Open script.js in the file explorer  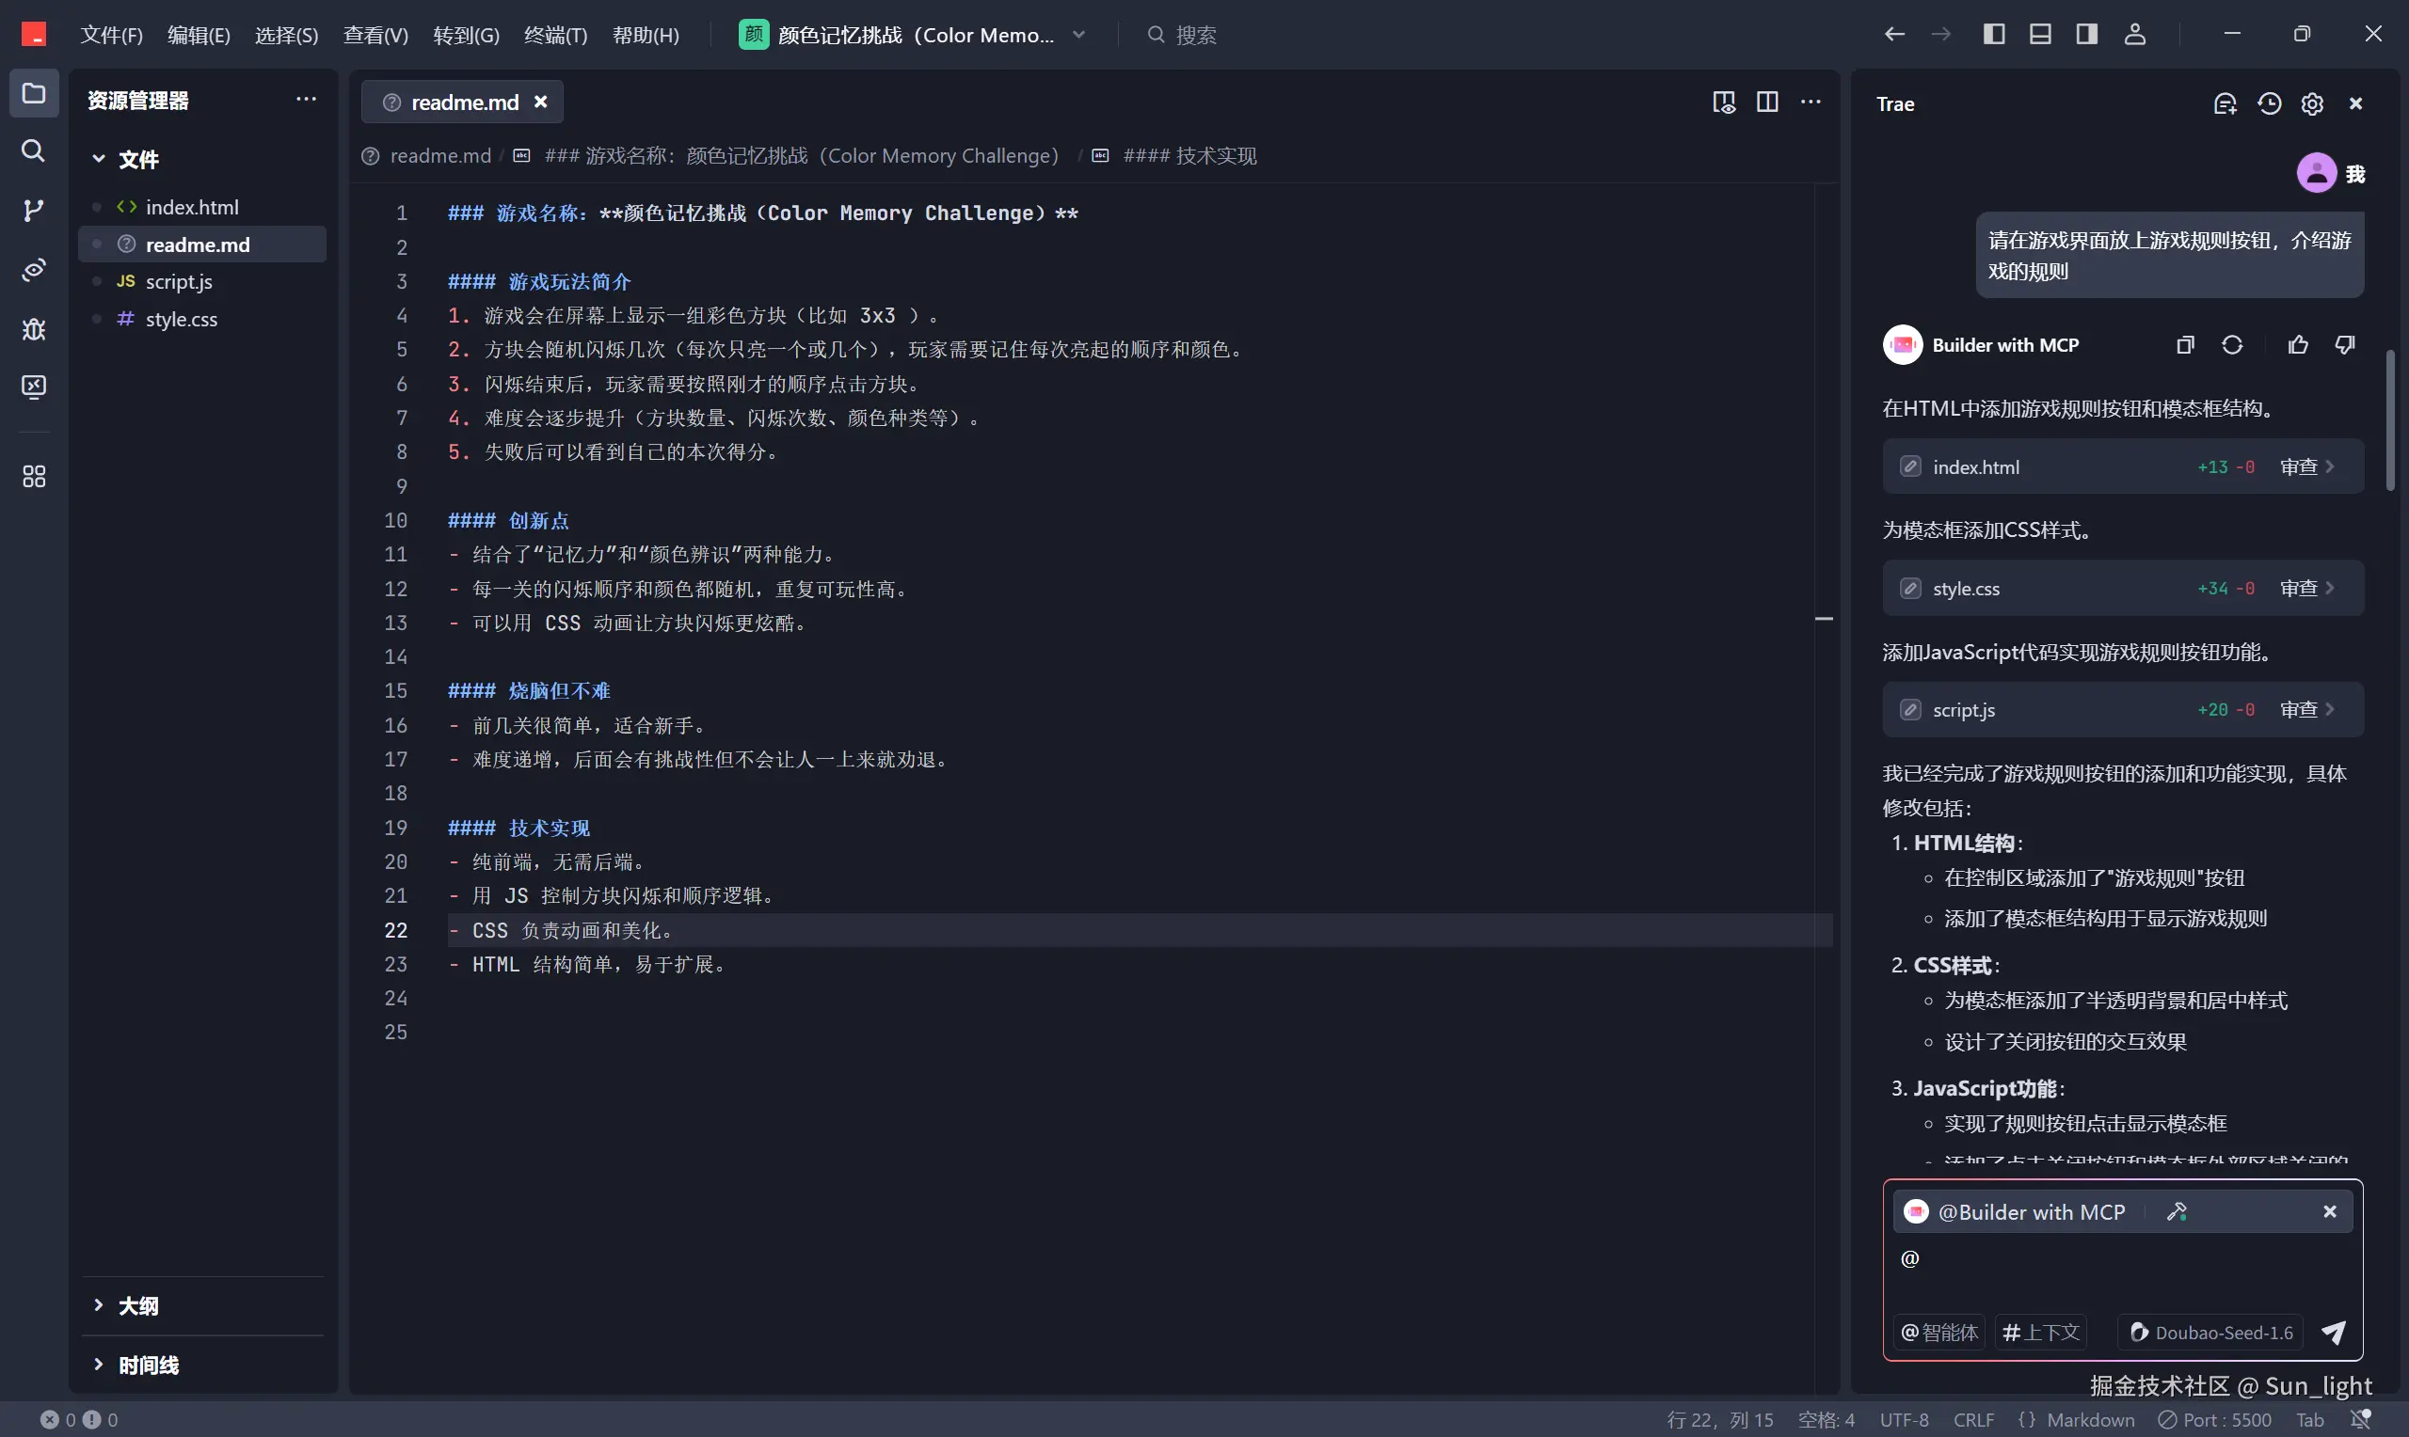[179, 282]
